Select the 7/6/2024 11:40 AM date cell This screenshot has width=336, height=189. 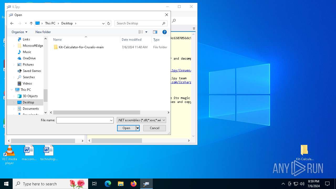135,47
